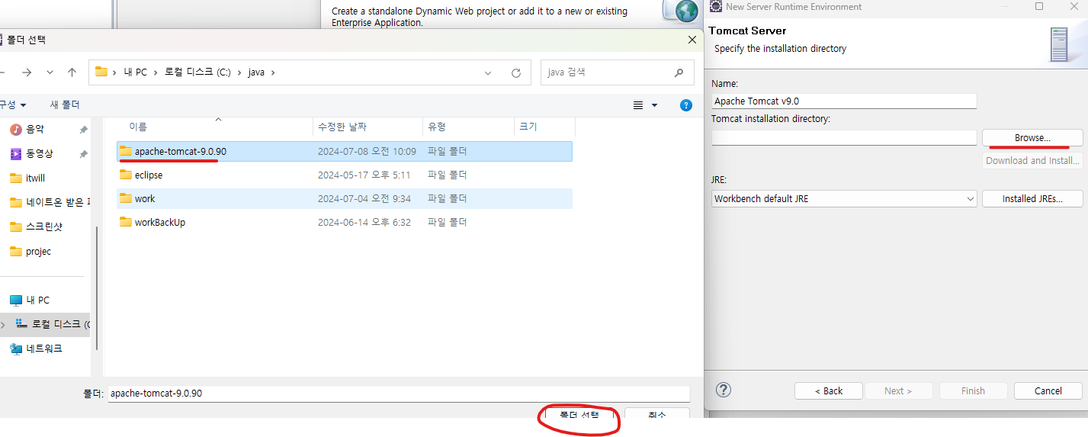Open '동영상' in the navigation pane

[40, 153]
